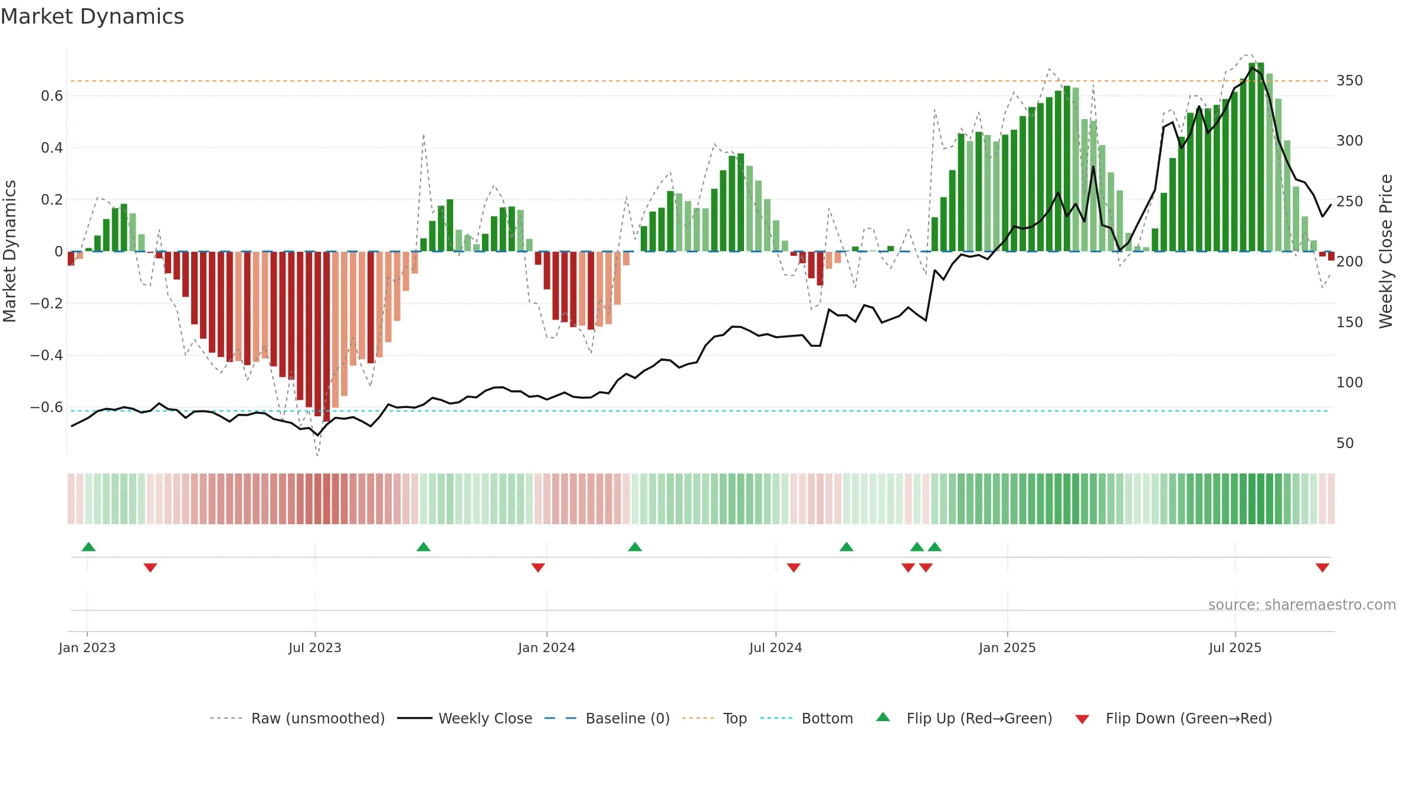Click the Jan 2024 x-axis label
The image size is (1416, 796).
tap(547, 647)
